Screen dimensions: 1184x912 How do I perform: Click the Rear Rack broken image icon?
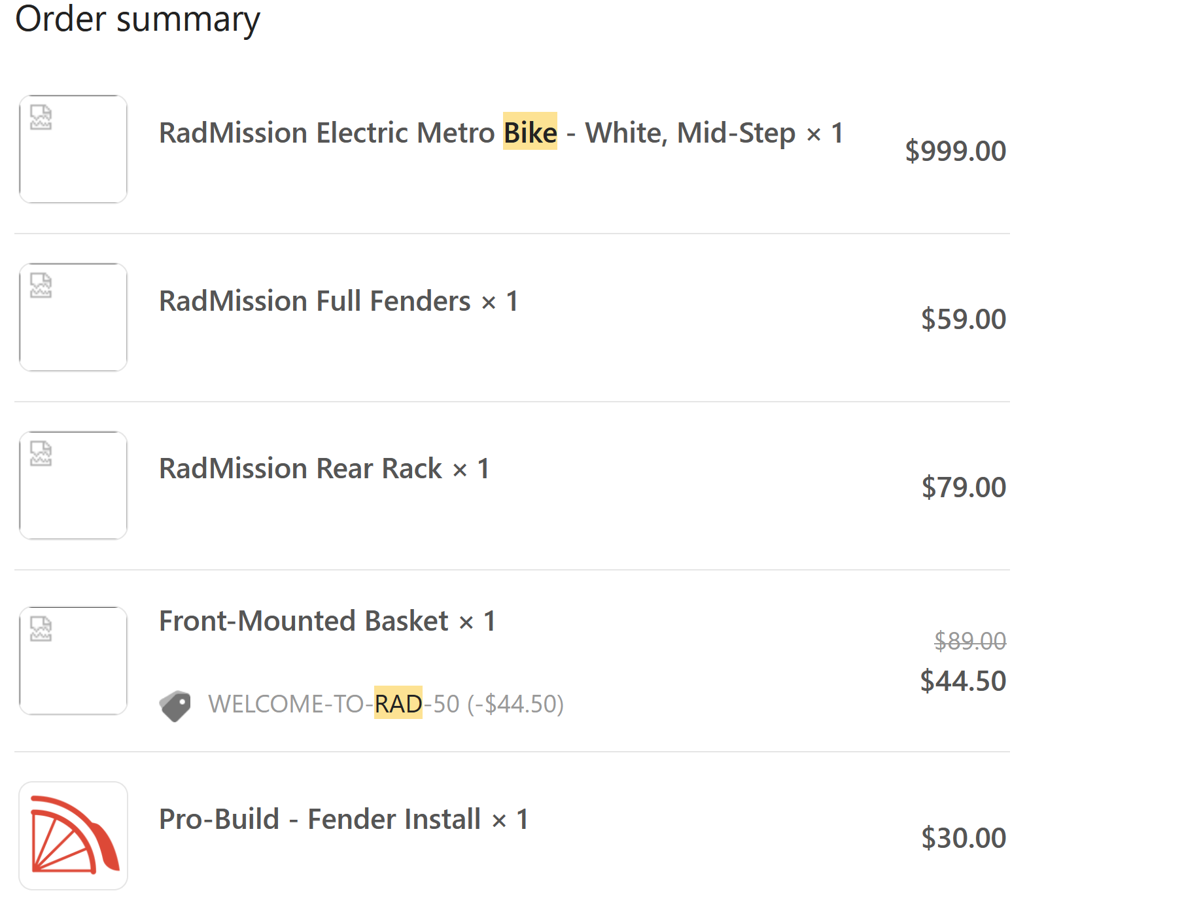(x=41, y=454)
